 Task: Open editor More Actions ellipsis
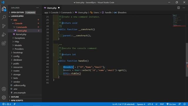[184, 8]
